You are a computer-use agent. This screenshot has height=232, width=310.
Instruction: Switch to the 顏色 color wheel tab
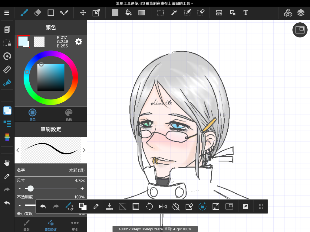pyautogui.click(x=32, y=114)
